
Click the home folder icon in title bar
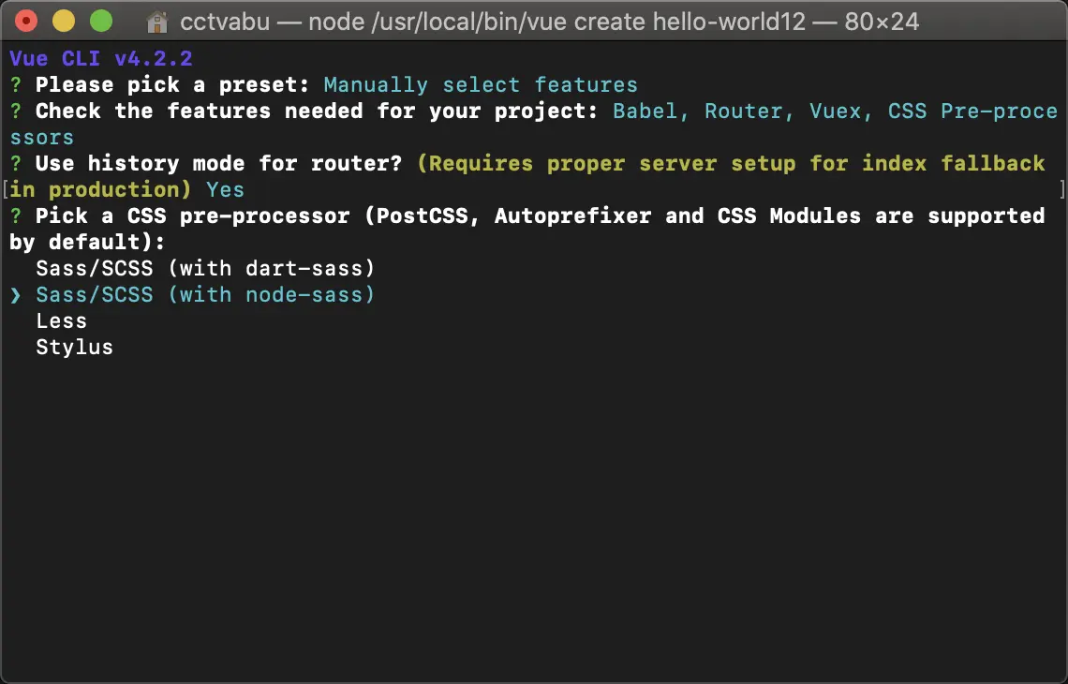point(156,22)
